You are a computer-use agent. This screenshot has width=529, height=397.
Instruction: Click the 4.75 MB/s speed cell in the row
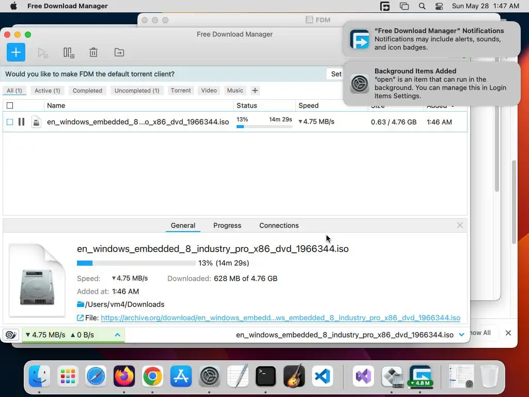coord(317,121)
